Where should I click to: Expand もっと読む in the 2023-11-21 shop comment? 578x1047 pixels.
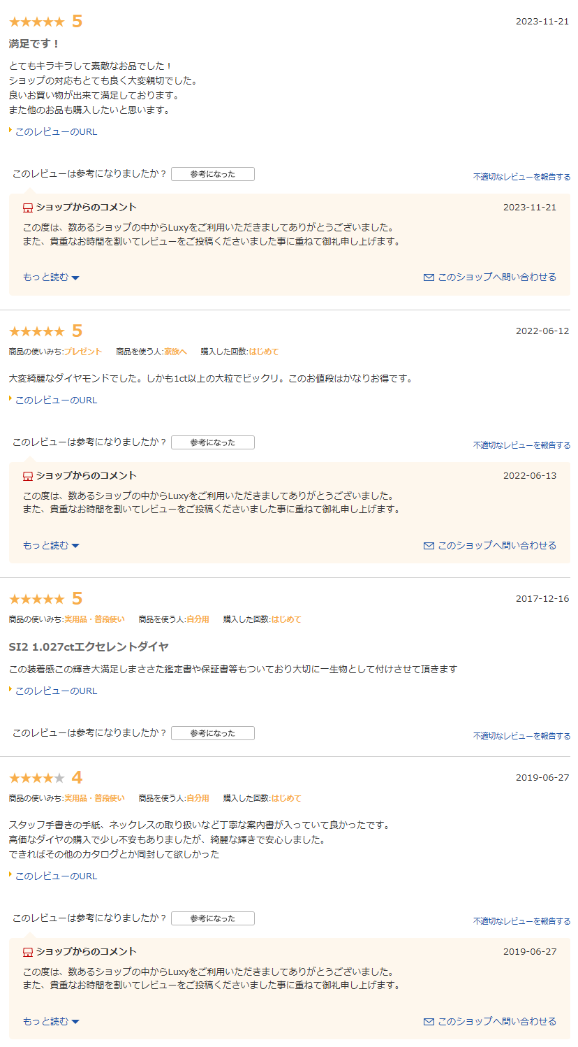coord(51,277)
